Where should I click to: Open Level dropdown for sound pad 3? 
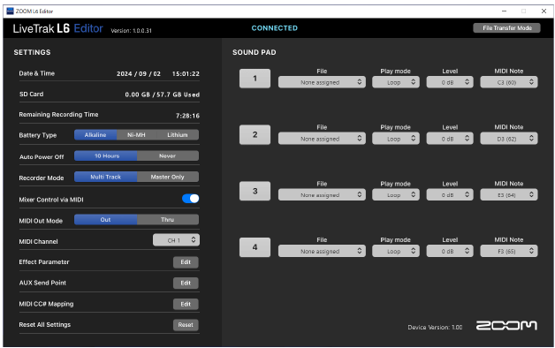click(x=450, y=195)
